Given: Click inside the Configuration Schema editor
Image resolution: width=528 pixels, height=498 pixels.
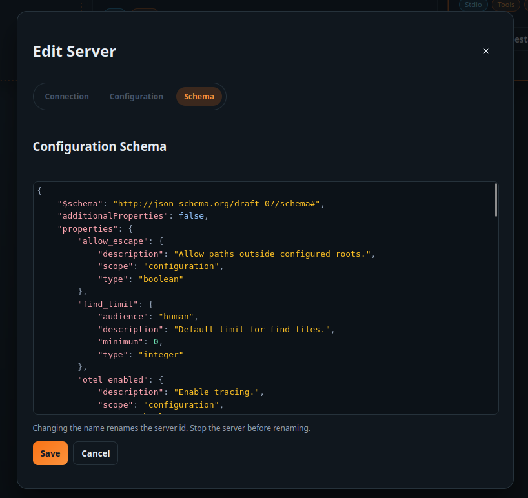Looking at the screenshot, I should coord(258,297).
